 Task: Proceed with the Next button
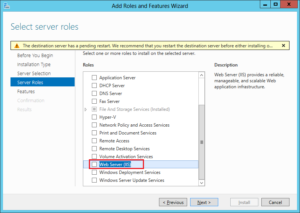(x=204, y=202)
